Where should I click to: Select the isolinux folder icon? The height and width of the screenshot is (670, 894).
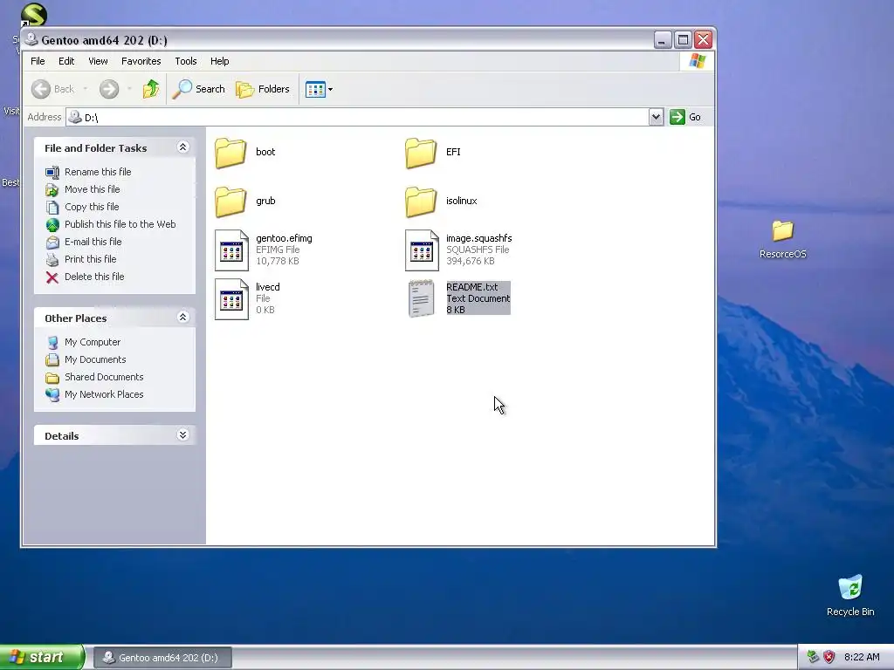click(x=421, y=202)
